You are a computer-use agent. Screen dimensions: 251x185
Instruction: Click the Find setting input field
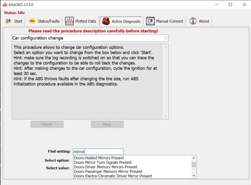click(x=98, y=152)
